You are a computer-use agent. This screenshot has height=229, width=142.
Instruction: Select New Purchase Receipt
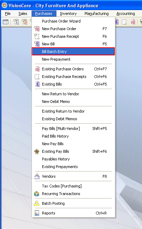[73, 36]
